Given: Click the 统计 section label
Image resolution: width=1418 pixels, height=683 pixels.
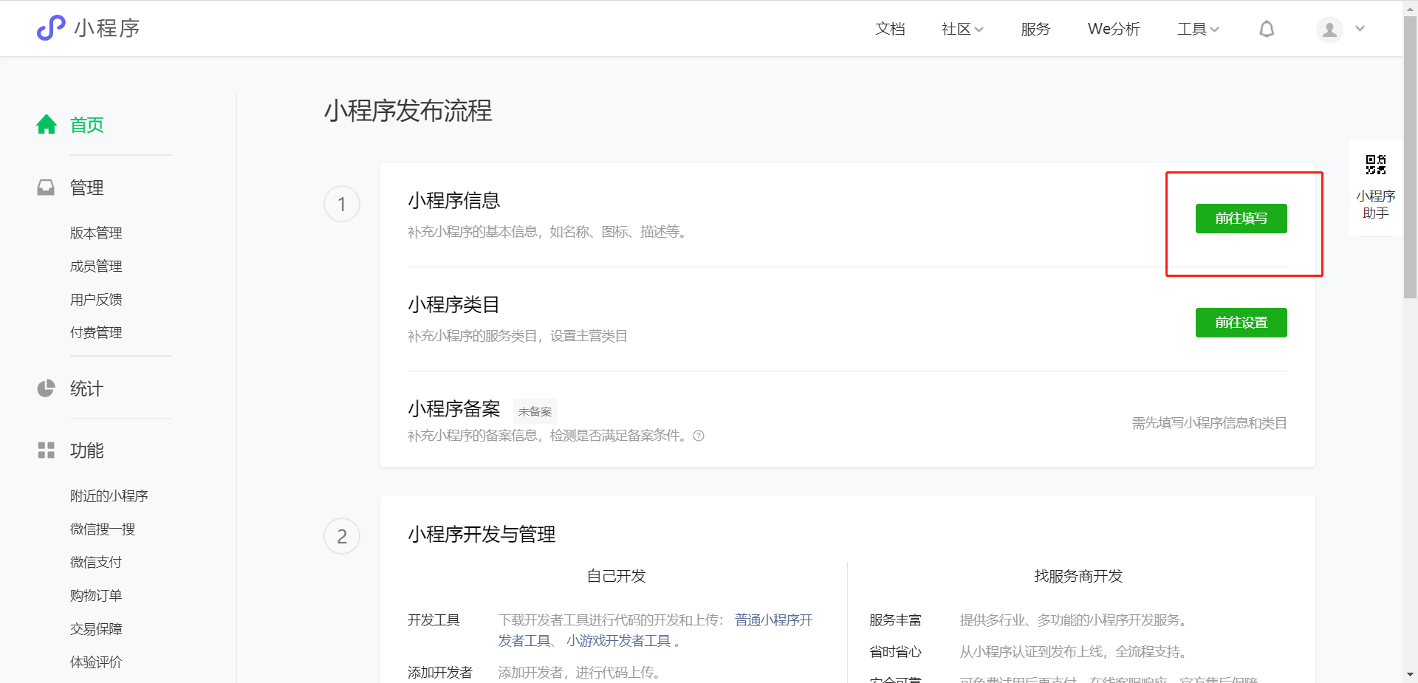Looking at the screenshot, I should click(x=86, y=388).
